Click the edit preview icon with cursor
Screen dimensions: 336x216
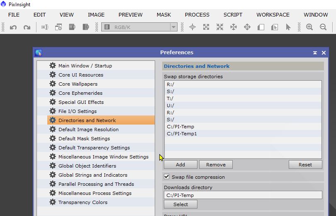pos(275,27)
